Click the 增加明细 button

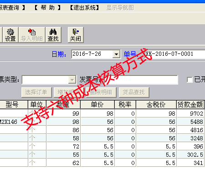click(x=69, y=92)
